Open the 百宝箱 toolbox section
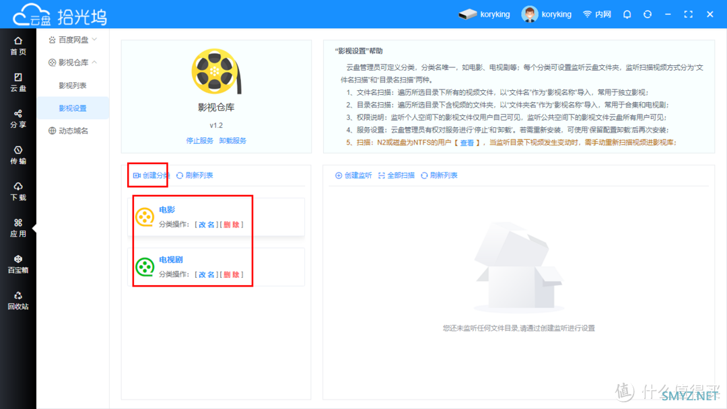Image resolution: width=727 pixels, height=409 pixels. coord(18,264)
